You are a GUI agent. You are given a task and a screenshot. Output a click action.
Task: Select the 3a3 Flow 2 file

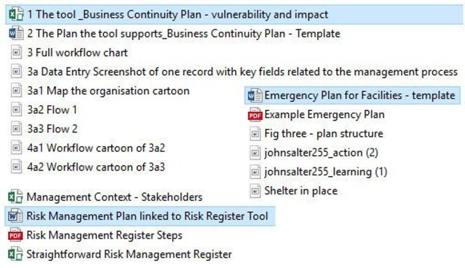tap(52, 129)
